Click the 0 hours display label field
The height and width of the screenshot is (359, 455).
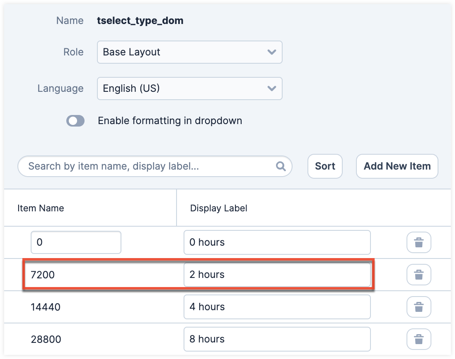coord(276,242)
